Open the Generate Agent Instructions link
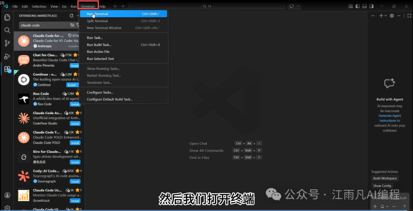413x211 pixels. tap(390, 118)
